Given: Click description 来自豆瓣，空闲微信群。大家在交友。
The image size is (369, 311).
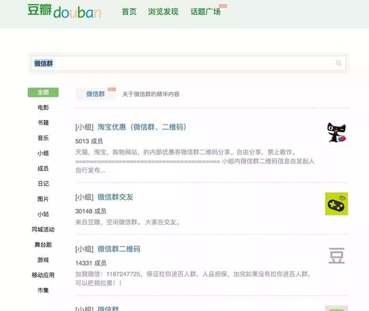Looking at the screenshot, I should point(127,222).
